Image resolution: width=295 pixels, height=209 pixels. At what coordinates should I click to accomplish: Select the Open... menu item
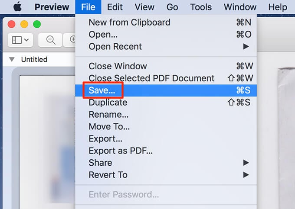point(166,34)
